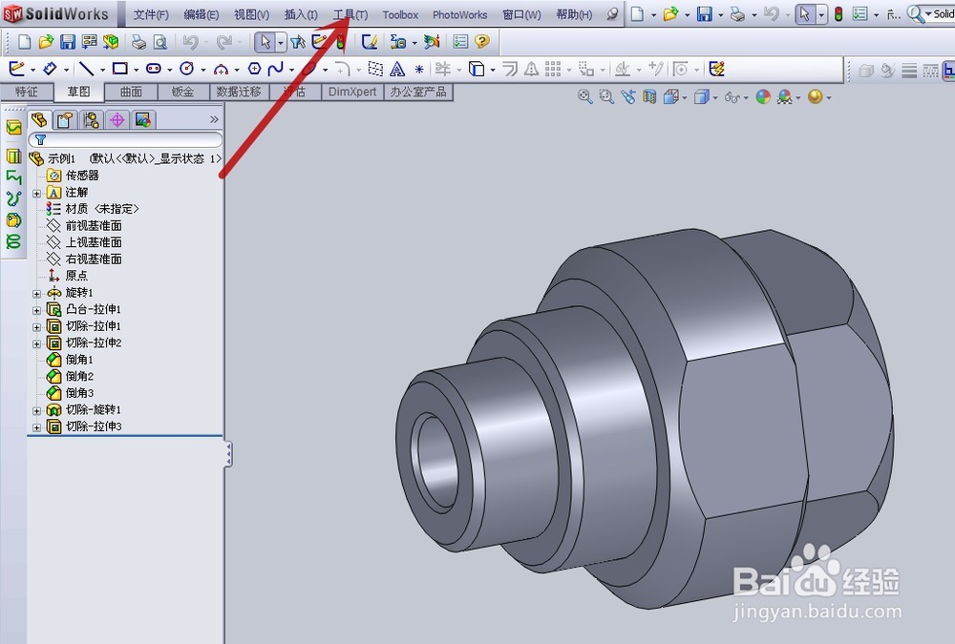
Task: Toggle the Section View icon
Action: pos(649,96)
